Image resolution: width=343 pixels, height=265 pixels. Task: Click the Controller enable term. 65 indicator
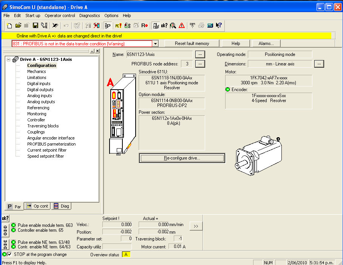[14, 230]
